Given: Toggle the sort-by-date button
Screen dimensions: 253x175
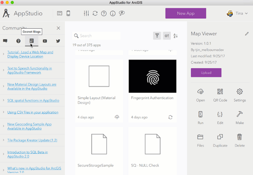Looking at the screenshot, I should 167,36.
